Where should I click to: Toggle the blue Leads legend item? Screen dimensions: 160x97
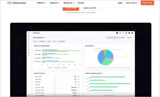(x=50, y=68)
